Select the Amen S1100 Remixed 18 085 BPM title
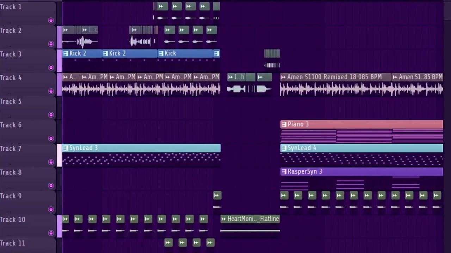 click(x=334, y=77)
